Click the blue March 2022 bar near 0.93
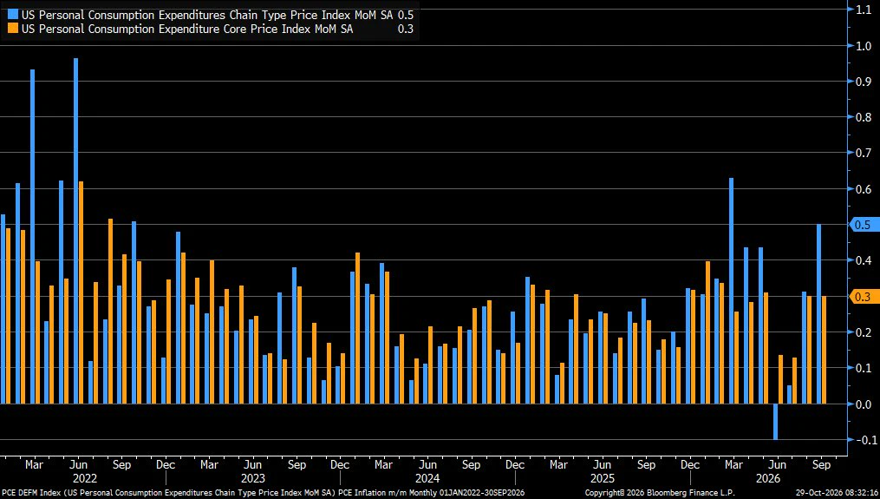The width and height of the screenshot is (880, 499). 33,237
